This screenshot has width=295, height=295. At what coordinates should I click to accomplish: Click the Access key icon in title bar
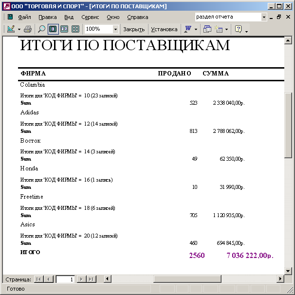pos(7,6)
